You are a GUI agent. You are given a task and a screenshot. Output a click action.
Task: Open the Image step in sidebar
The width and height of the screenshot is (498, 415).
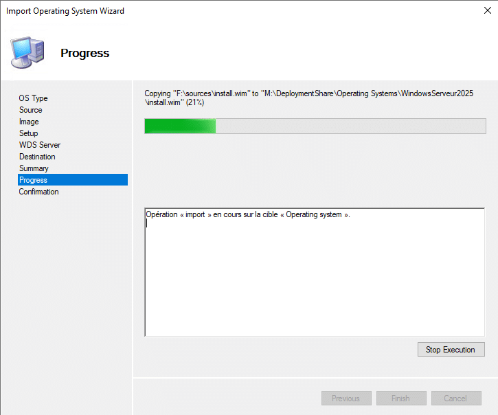(x=29, y=122)
